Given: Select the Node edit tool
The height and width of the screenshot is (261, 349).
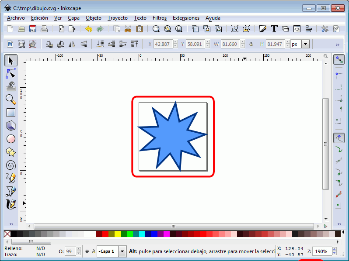Looking at the screenshot, I should [11, 73].
